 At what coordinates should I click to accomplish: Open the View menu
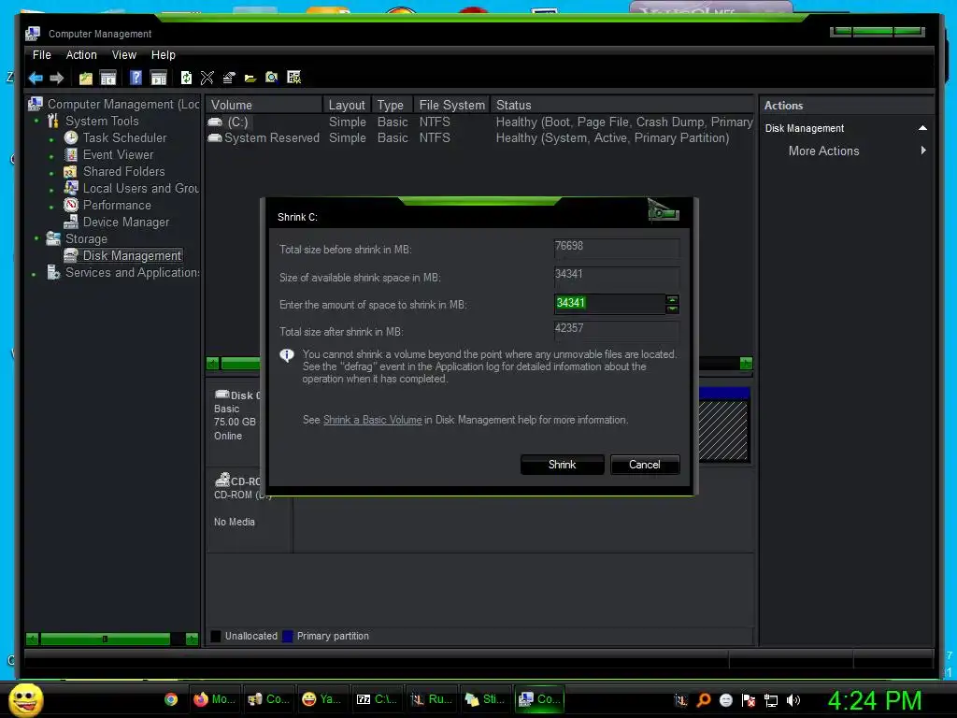tap(124, 55)
